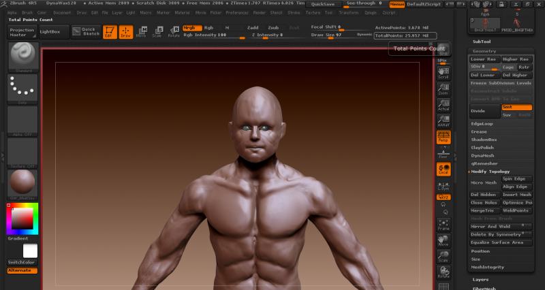This screenshot has width=545, height=290.
Task: Click the white secondary color swatch
Action: pos(30,251)
